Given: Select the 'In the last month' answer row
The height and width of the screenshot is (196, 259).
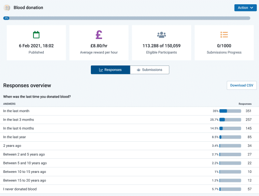Looking at the screenshot, I should 129,111.
